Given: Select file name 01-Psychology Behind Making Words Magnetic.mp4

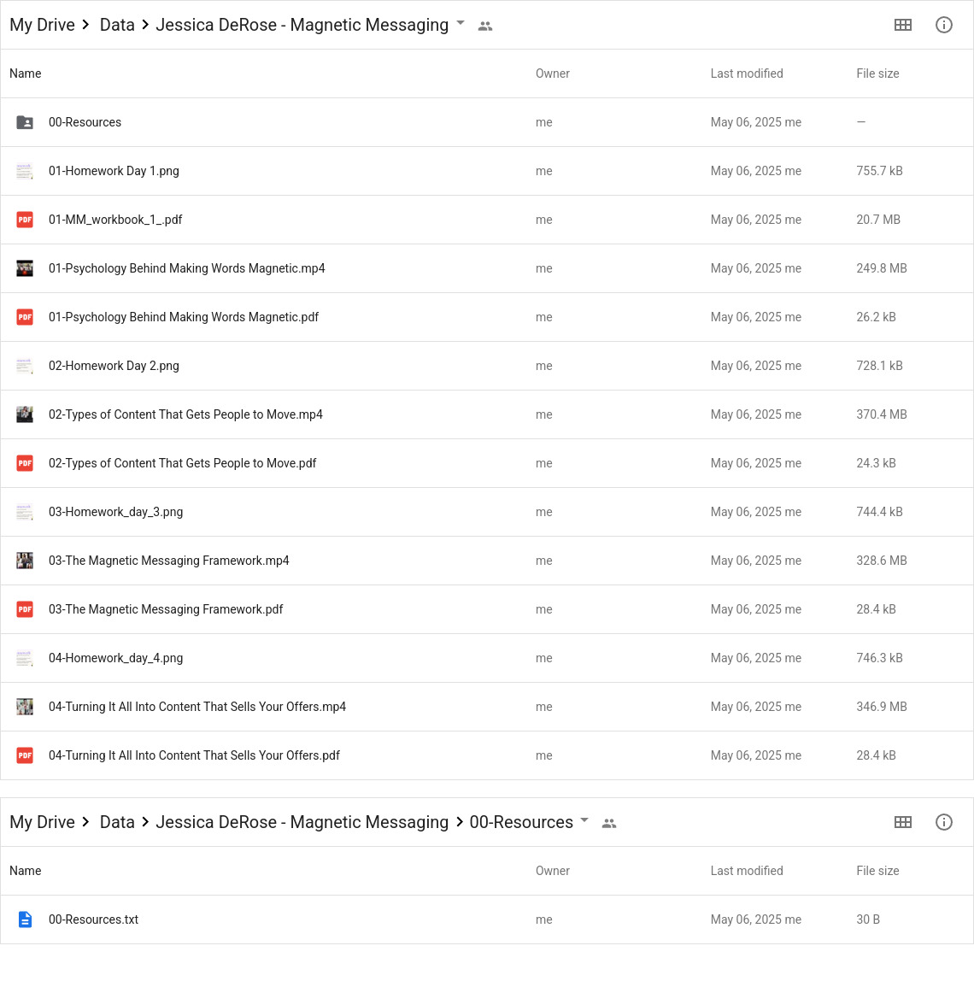Looking at the screenshot, I should point(187,269).
